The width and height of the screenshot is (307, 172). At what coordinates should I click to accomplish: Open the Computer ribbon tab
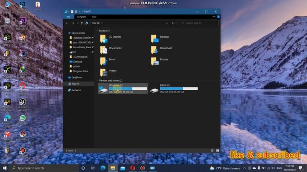tap(82, 17)
